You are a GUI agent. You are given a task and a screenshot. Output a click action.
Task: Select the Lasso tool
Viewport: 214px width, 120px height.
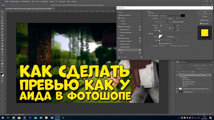click(x=2, y=17)
